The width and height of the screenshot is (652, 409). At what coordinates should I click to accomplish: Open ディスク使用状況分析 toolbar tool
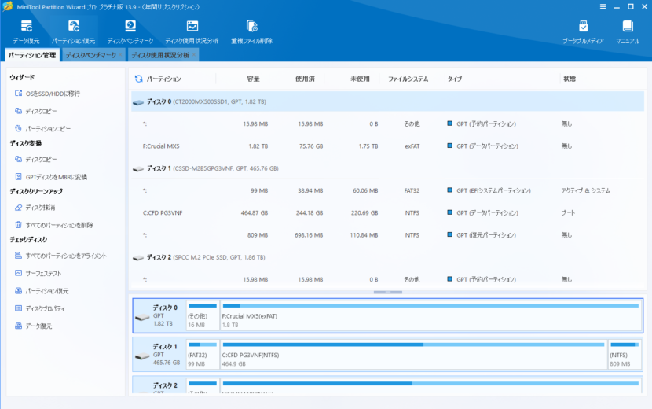pos(192,32)
